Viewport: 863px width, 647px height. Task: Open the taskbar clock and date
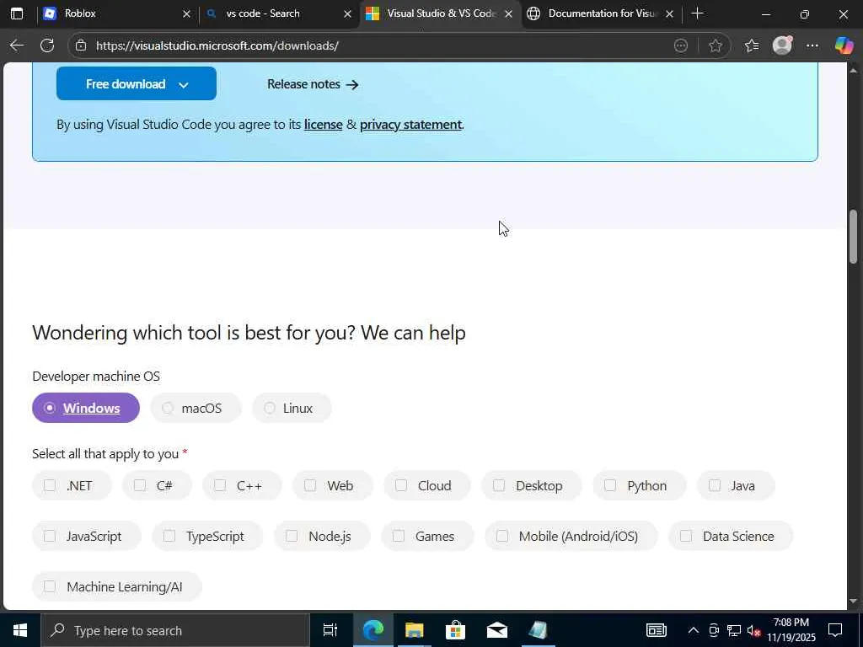[791, 630]
